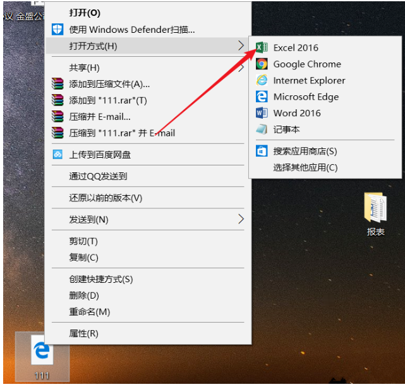Expand the 发送到(N) submenu arrow
405x387 pixels.
pos(241,219)
